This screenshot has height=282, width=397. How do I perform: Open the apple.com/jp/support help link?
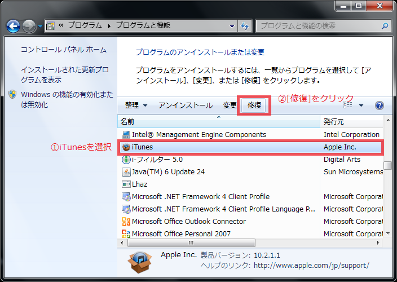coord(311,265)
